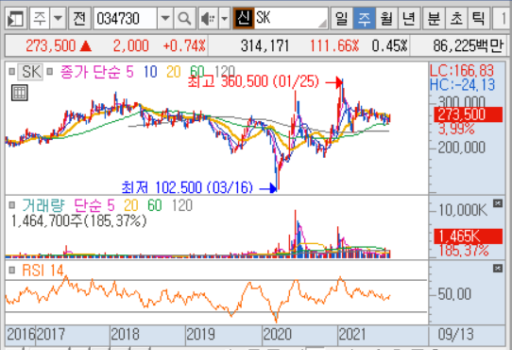Image resolution: width=512 pixels, height=350 pixels.
Task: Switch to yearly chart with 년
Action: [409, 19]
